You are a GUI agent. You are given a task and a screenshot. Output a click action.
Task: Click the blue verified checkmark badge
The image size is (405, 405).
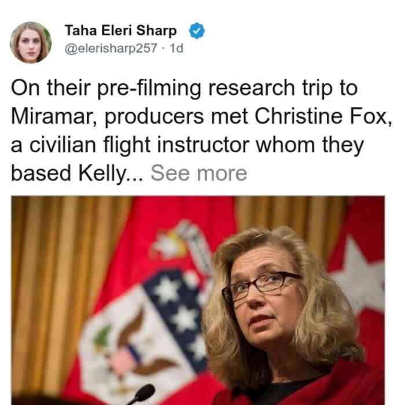[197, 31]
